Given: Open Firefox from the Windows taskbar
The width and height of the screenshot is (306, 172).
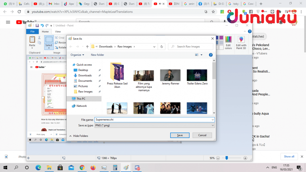Looking at the screenshot, I should point(93,168).
